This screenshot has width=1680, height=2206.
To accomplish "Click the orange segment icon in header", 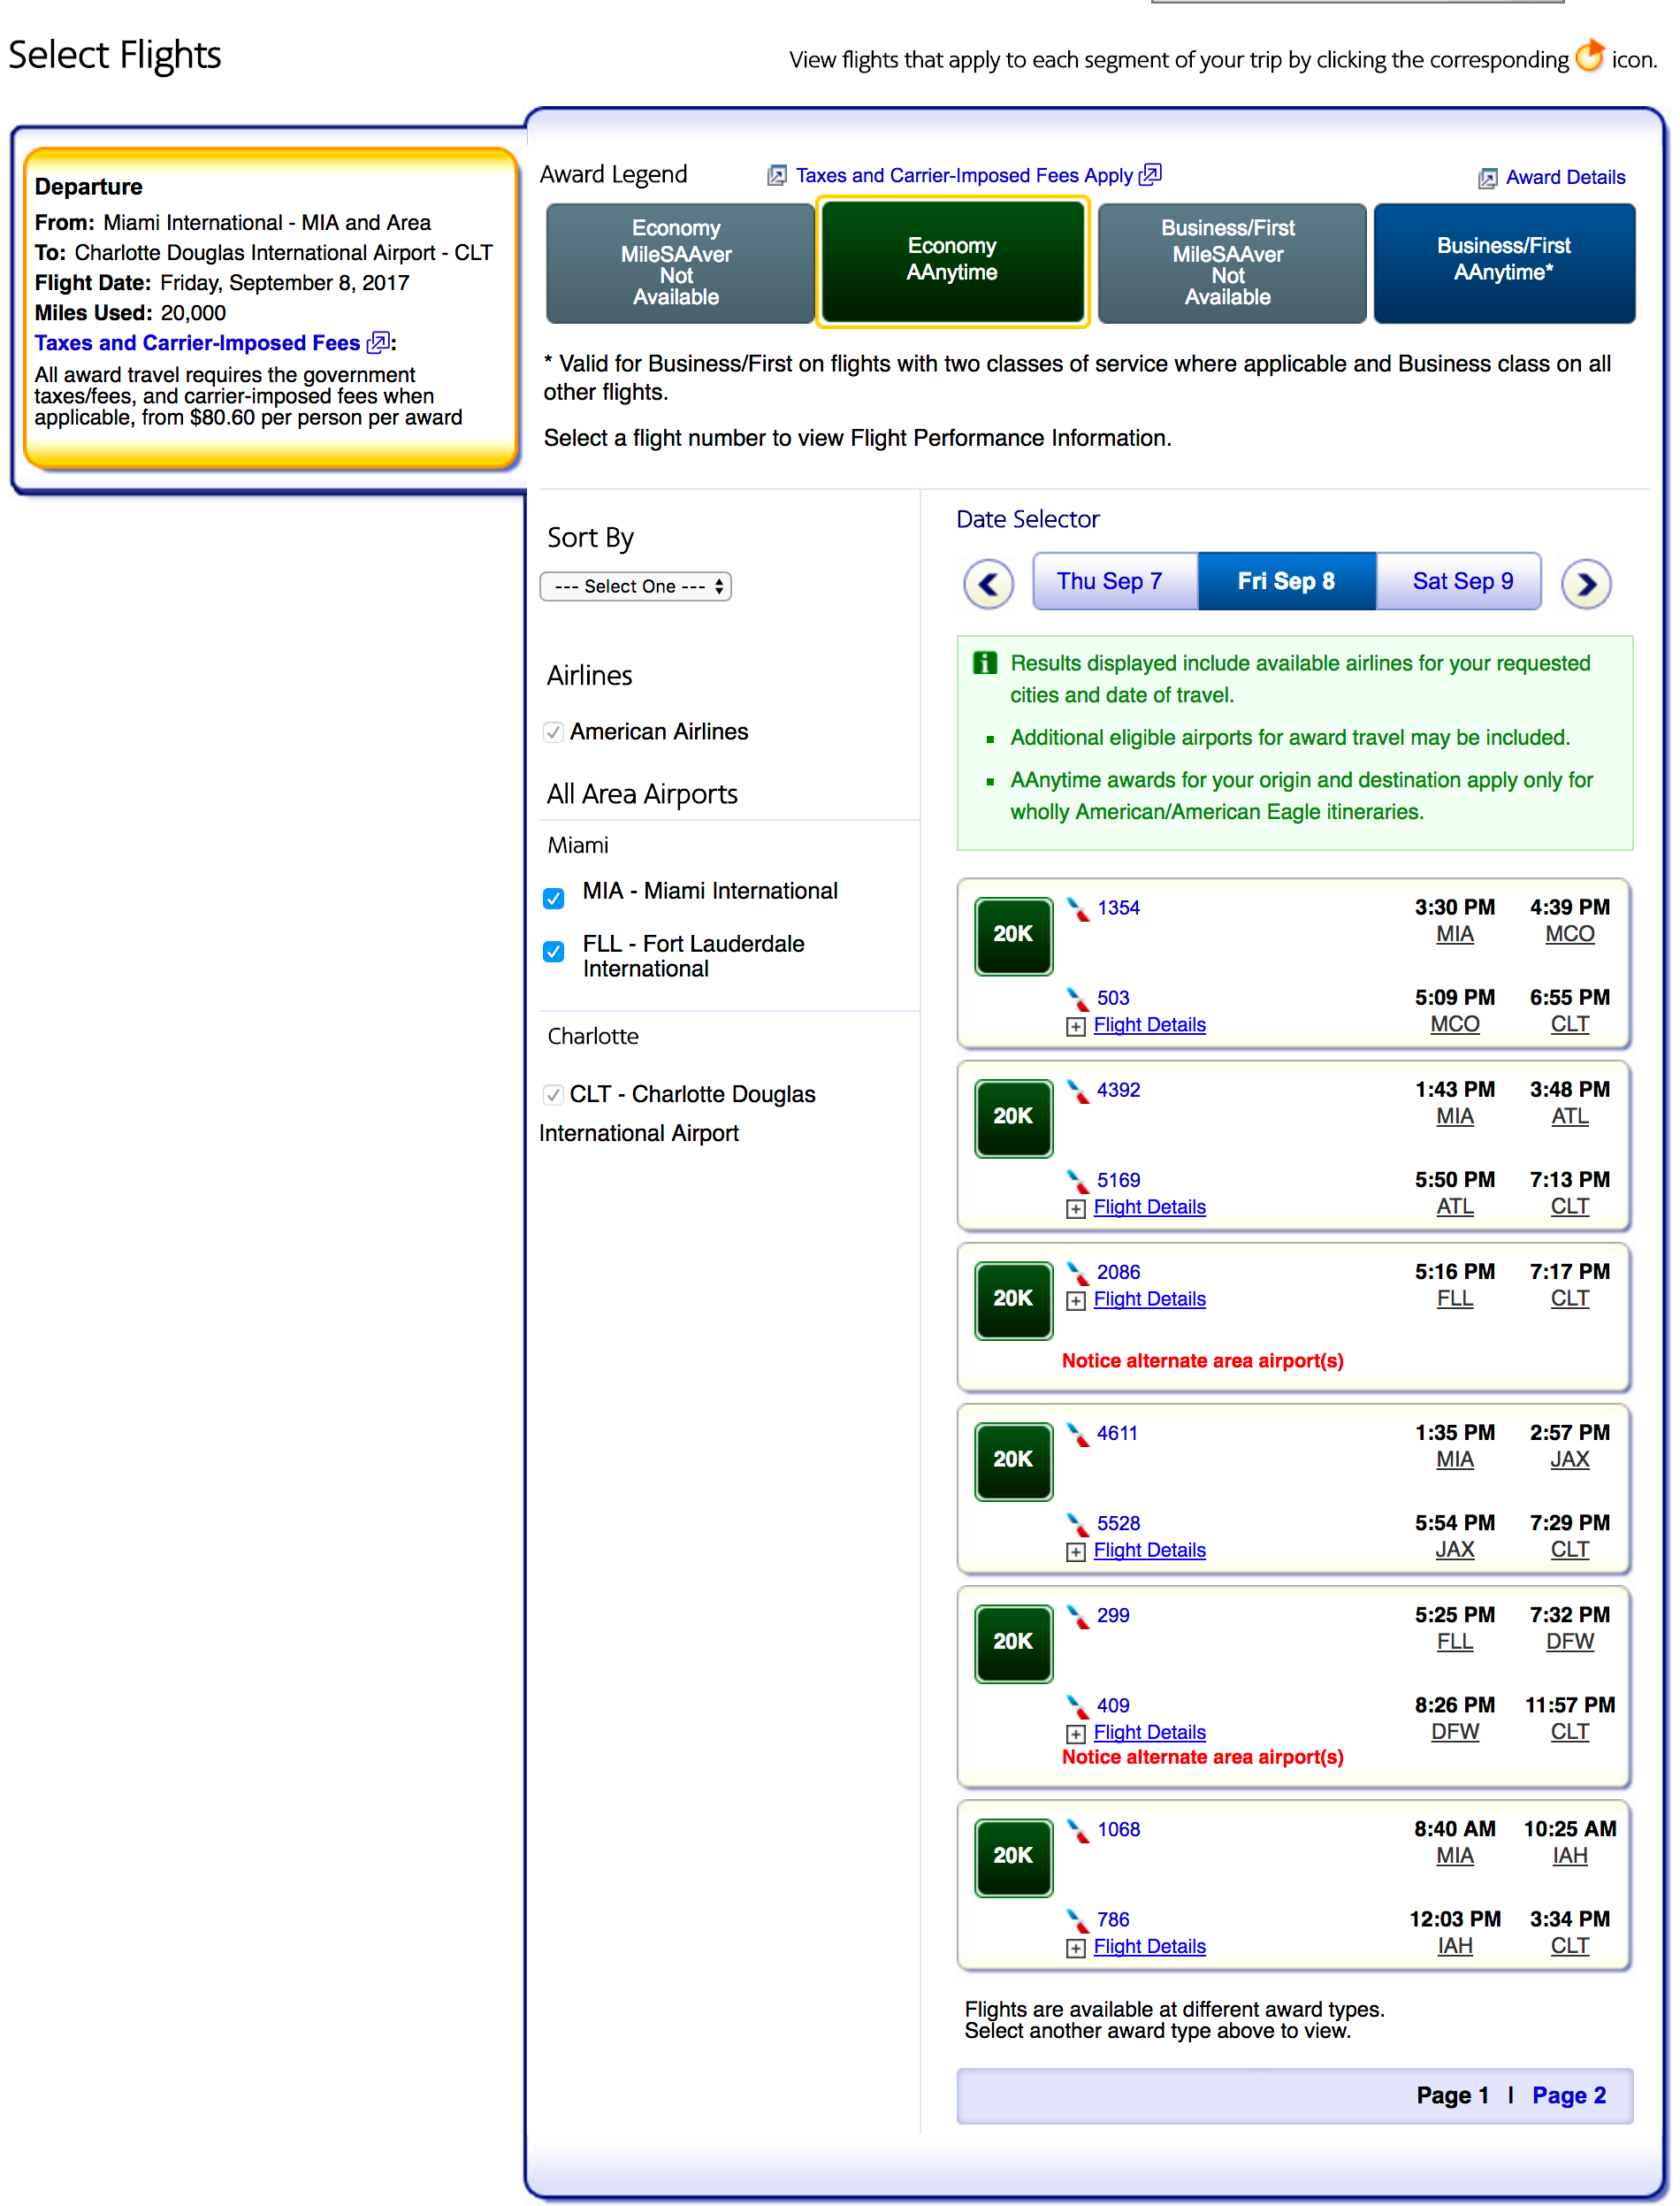I will pyautogui.click(x=1589, y=56).
